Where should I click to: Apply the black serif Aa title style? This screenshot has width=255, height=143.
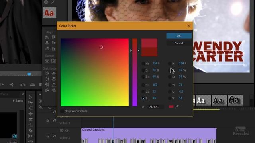[x=219, y=100]
